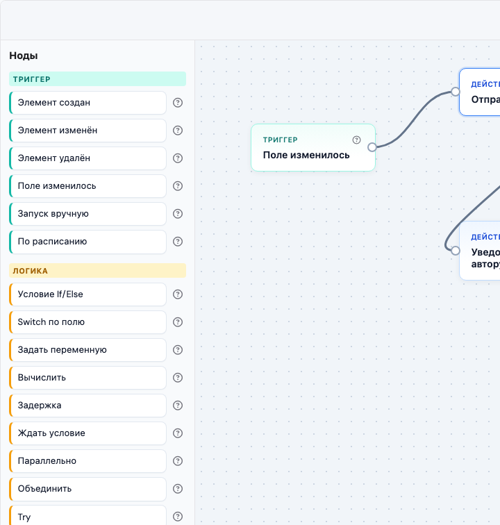The image size is (500, 525).
Task: Open help icon beside Объединить
Action: click(x=178, y=489)
